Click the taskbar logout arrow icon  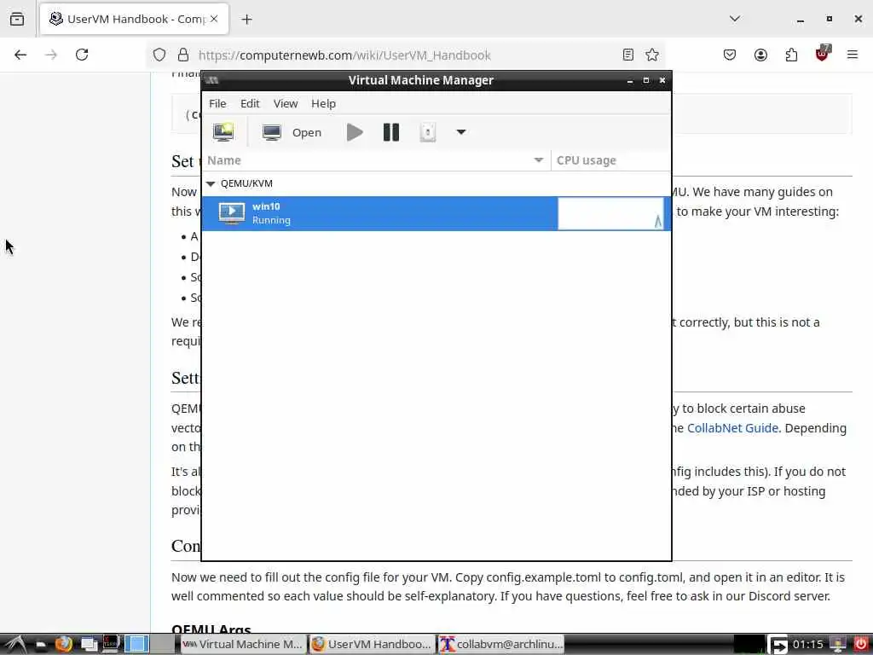click(778, 645)
